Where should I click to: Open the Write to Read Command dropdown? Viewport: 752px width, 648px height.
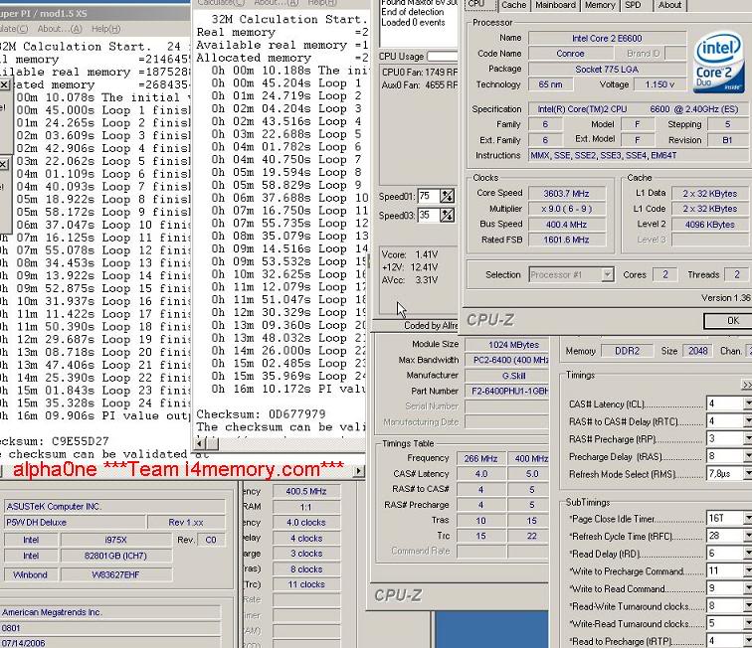(747, 588)
